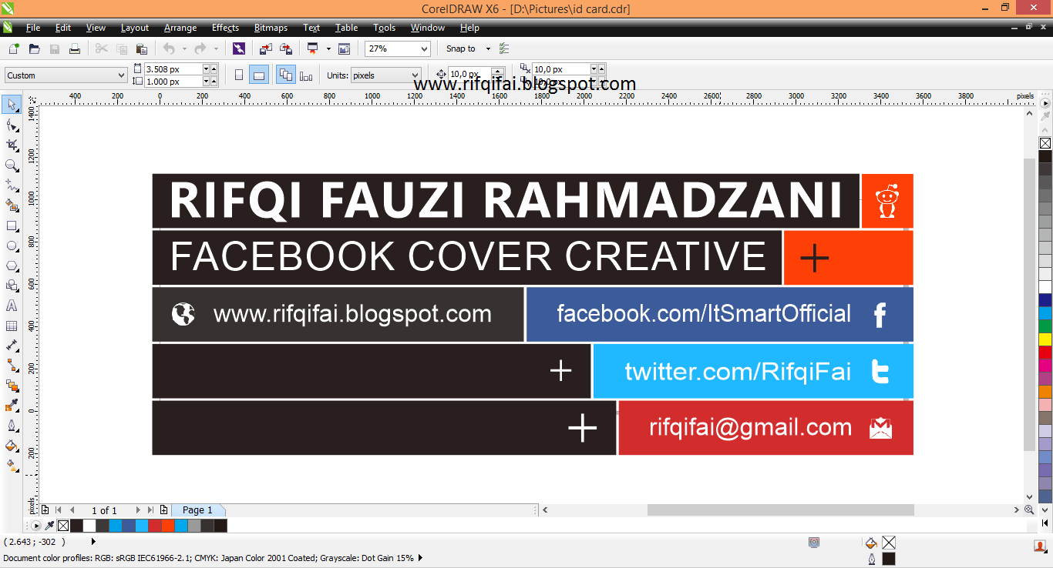Select the Ellipse tool

12,246
